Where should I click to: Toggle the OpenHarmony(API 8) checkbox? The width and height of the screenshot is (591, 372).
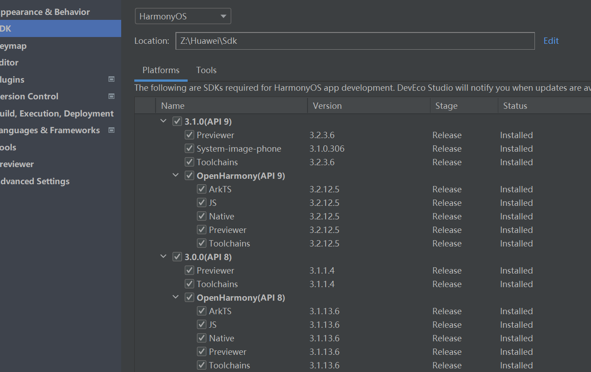click(x=189, y=298)
